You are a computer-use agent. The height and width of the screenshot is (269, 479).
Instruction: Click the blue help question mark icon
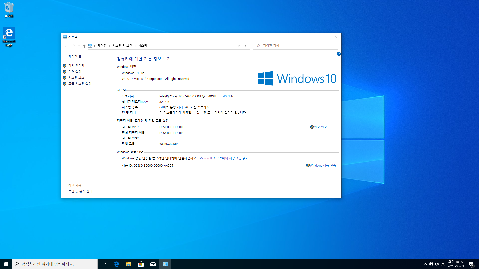338,54
